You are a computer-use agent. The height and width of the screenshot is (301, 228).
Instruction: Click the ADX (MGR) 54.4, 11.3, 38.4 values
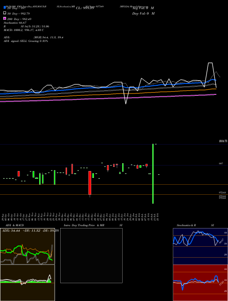33,37
